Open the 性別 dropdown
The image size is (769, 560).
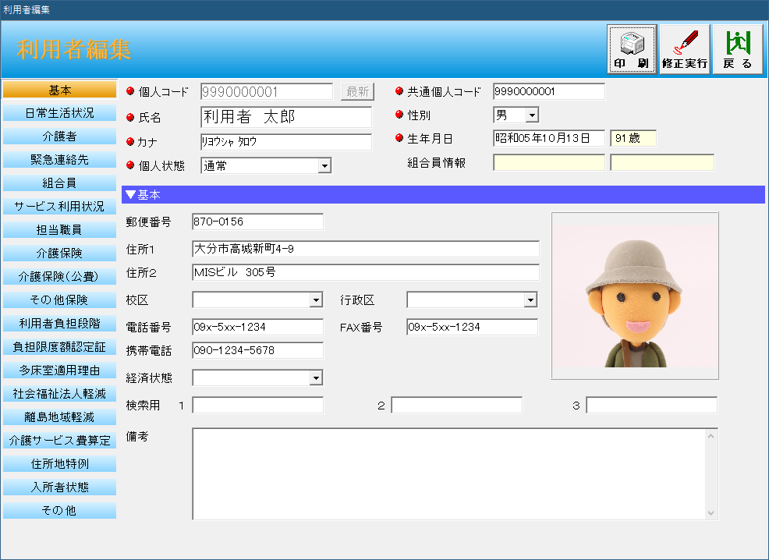(532, 115)
